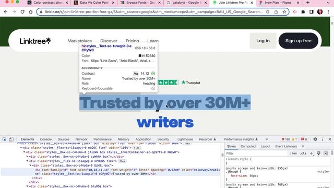Viewport: 334px width, 188px height.
Task: Click the Aa contrast preview swatch
Action: pos(136,73)
